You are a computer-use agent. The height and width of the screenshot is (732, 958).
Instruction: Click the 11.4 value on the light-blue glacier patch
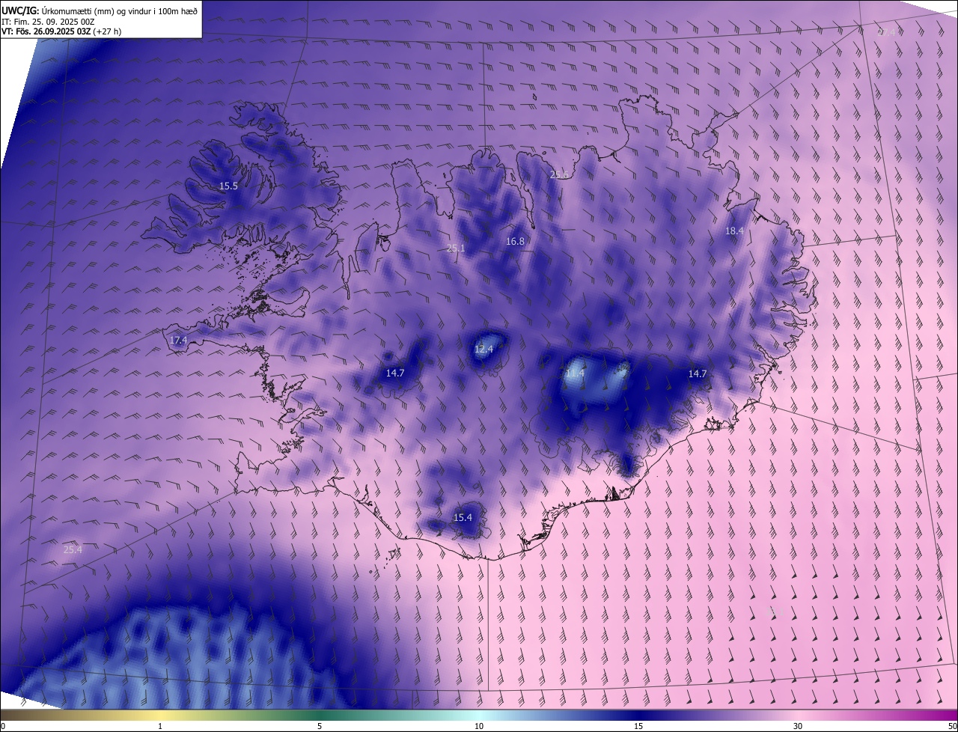pos(575,373)
